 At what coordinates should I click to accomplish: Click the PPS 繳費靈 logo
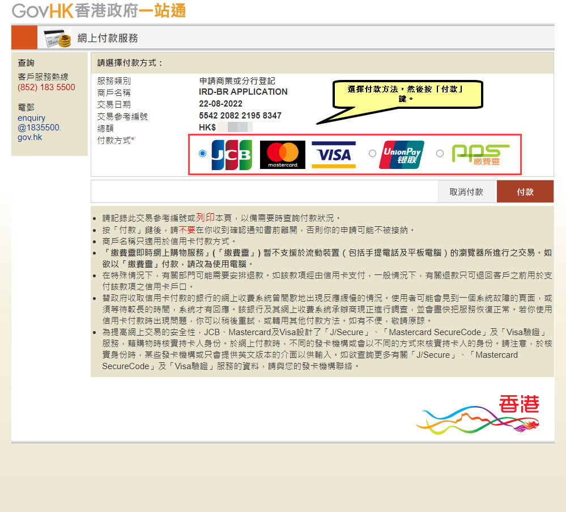coord(480,155)
